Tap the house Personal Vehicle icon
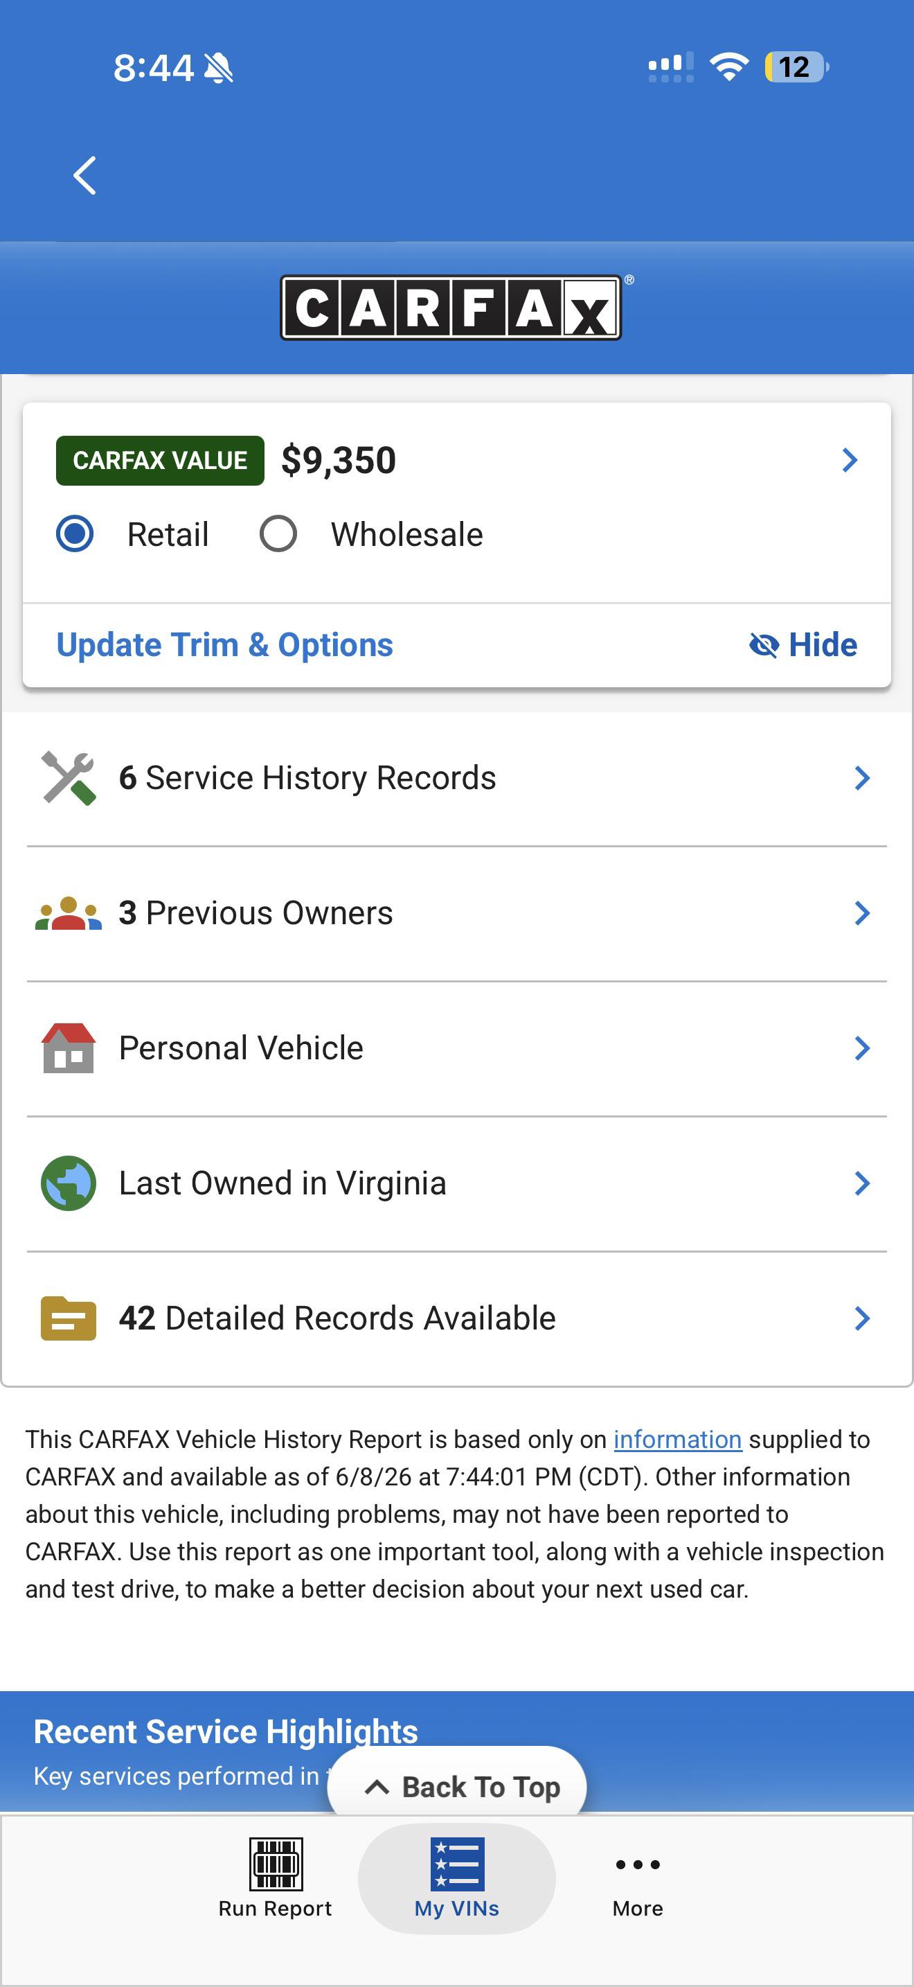 point(69,1048)
